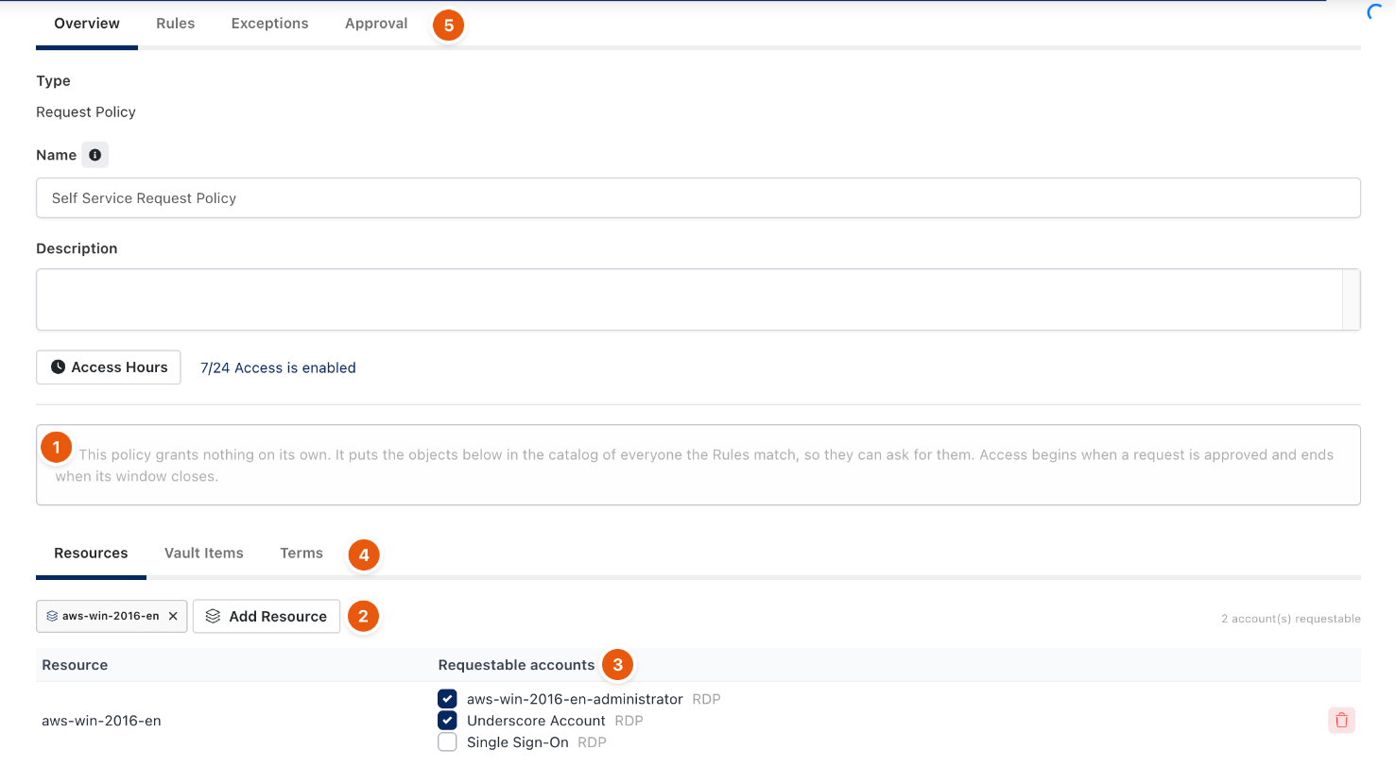Click the '2 account(s) requestable' counter
Image resolution: width=1396 pixels, height=767 pixels.
1291,620
